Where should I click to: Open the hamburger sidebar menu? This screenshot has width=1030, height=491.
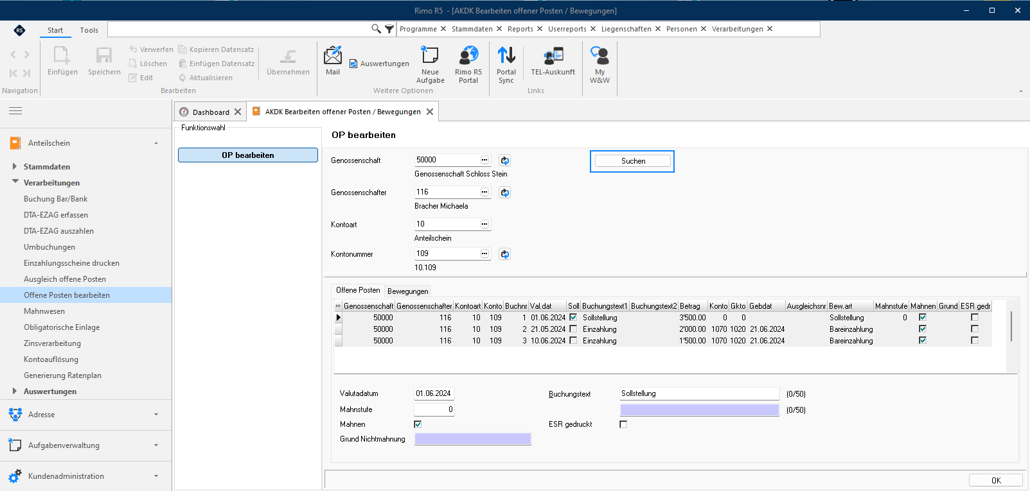click(15, 111)
